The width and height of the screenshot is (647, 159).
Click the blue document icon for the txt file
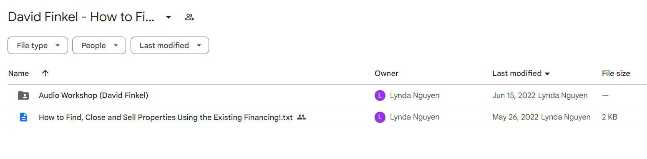tap(23, 117)
